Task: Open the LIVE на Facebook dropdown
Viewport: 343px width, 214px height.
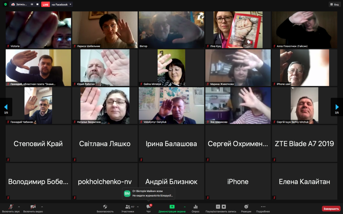Action: (x=70, y=4)
